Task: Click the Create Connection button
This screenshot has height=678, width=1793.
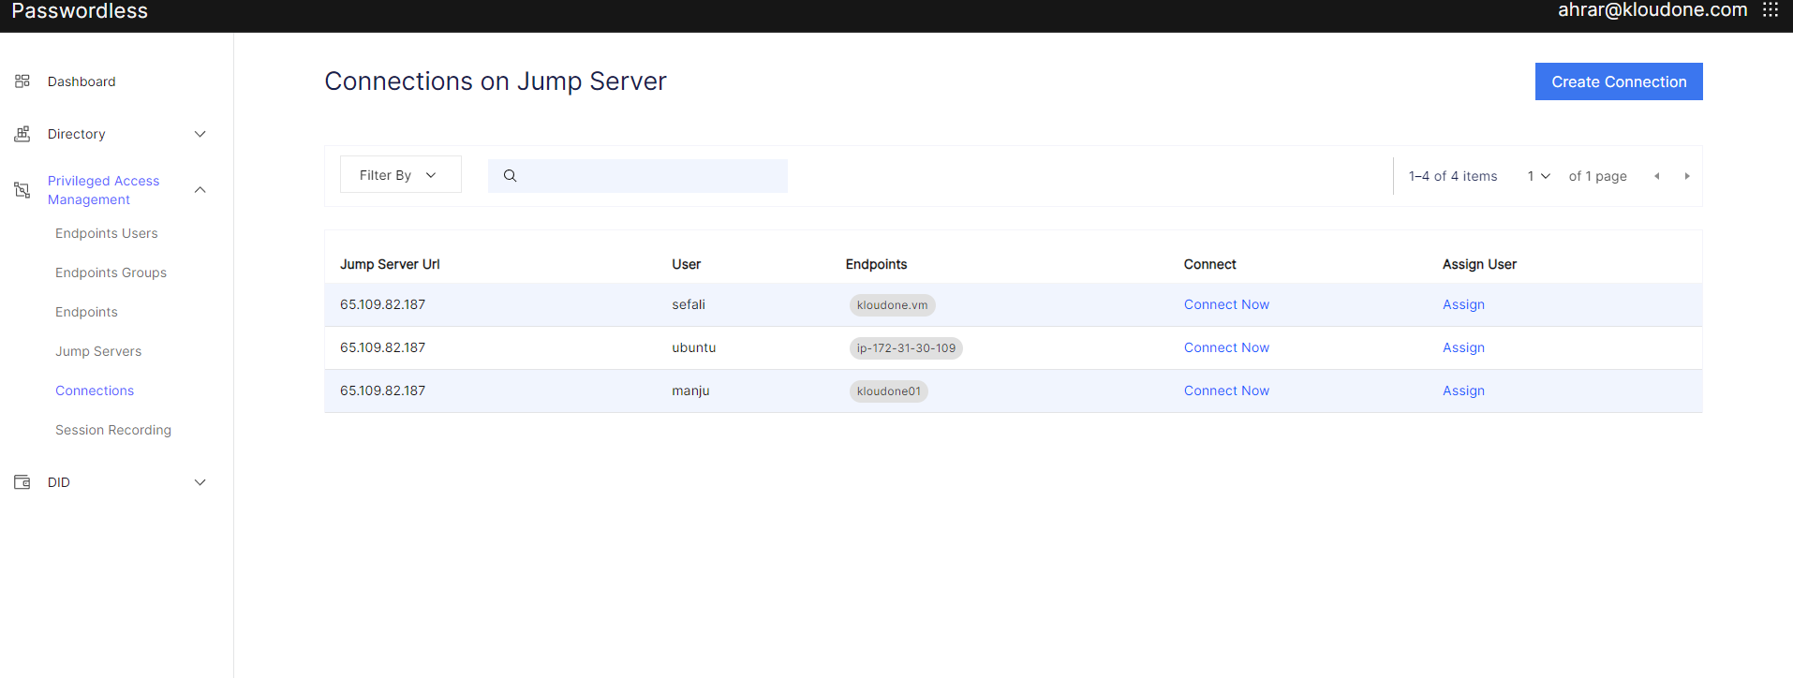Action: (x=1618, y=81)
